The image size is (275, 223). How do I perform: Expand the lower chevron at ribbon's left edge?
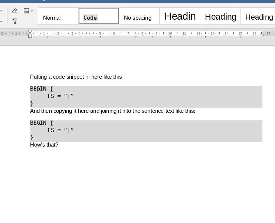coord(1,21)
